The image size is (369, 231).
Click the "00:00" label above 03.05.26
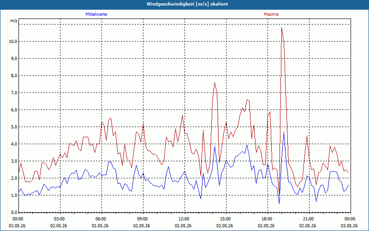[351, 219]
